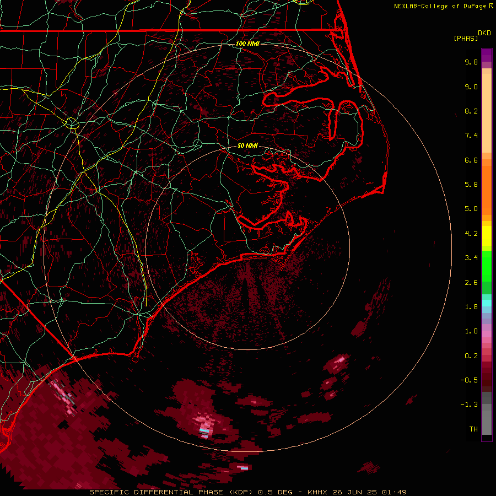Click the -0.5 scale label

pos(469,380)
